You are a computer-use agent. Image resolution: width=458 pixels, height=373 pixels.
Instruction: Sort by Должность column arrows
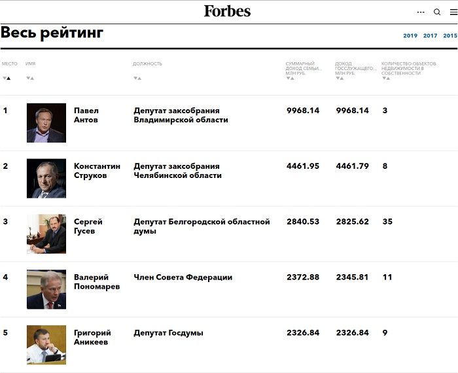click(x=137, y=78)
